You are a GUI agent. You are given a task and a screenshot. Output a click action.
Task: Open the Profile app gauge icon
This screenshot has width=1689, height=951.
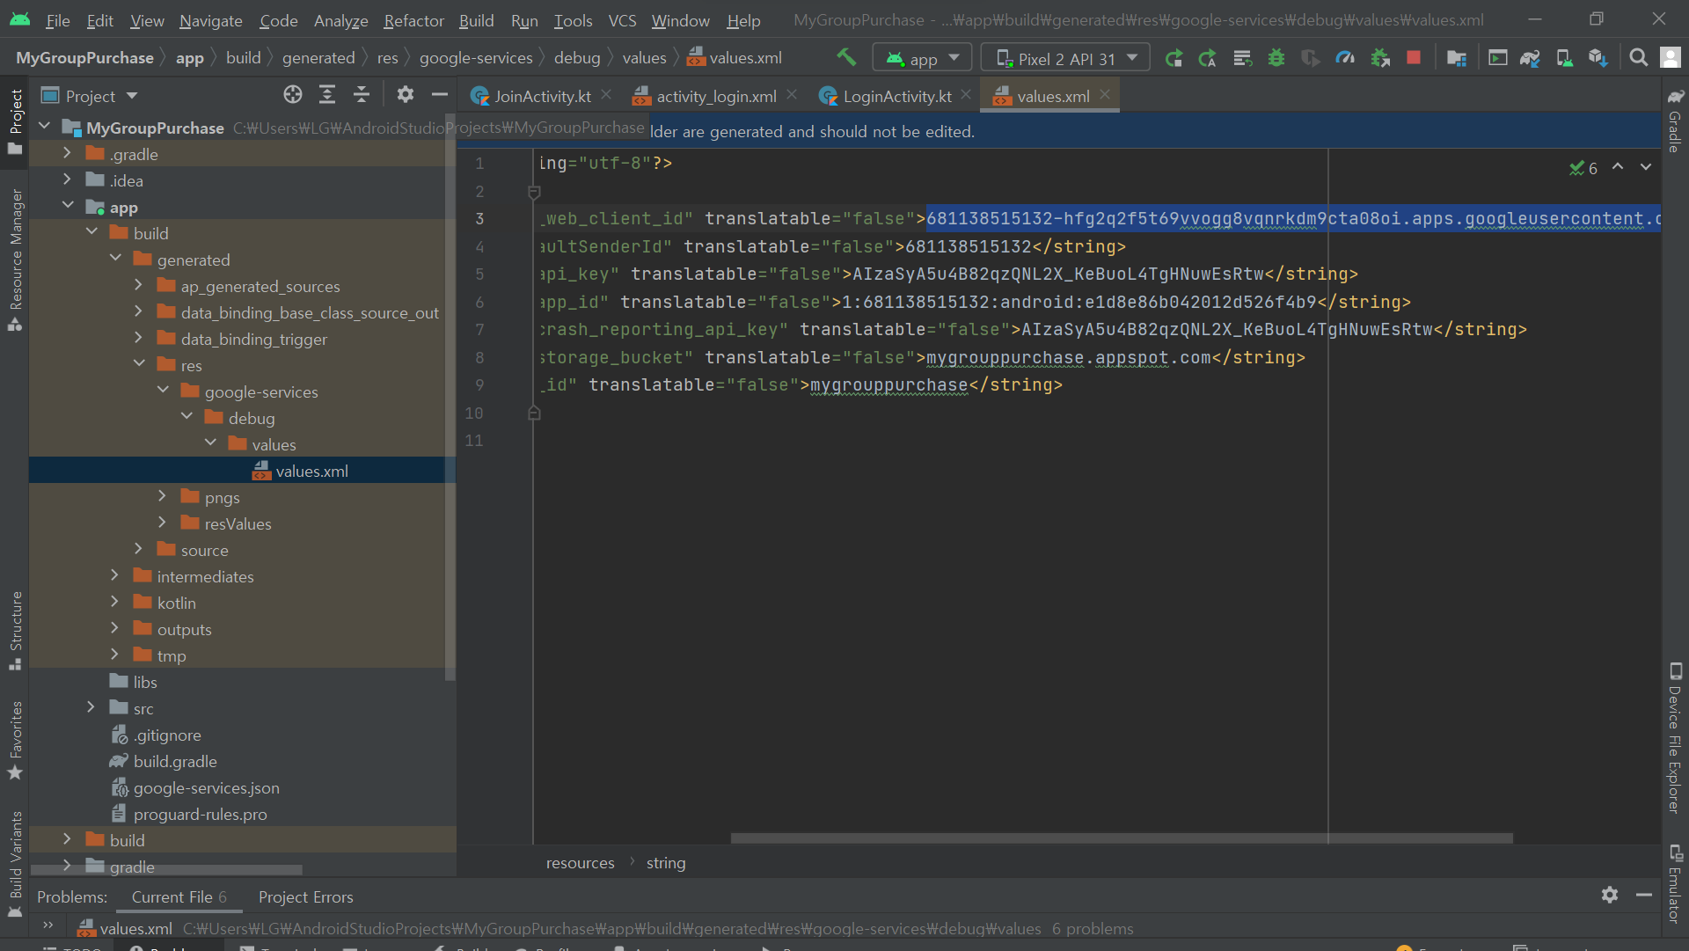click(1345, 58)
